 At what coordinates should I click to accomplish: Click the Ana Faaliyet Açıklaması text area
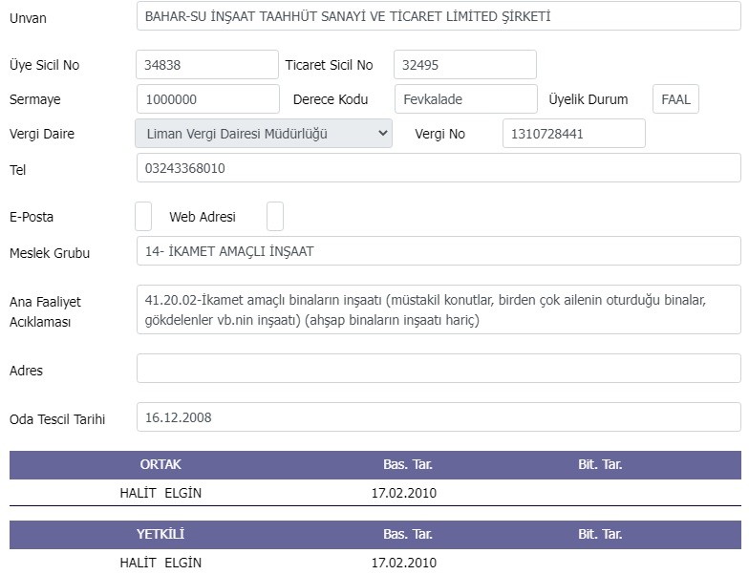click(x=439, y=309)
